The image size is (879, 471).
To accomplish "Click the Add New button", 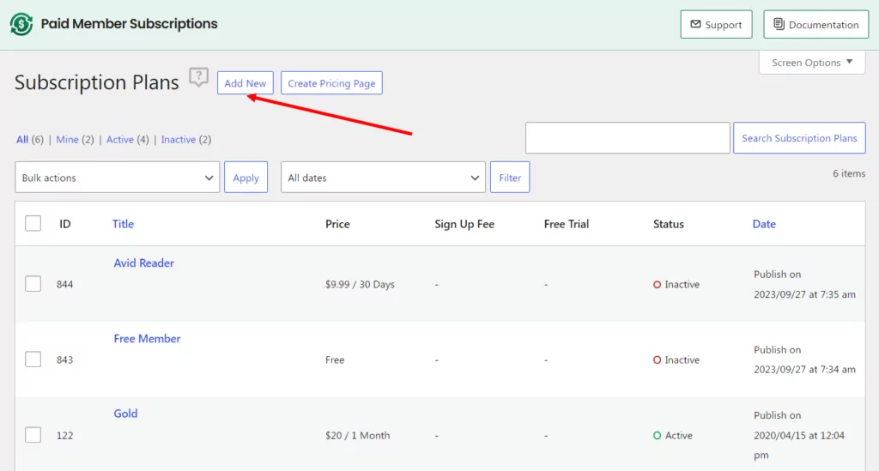I will point(245,83).
